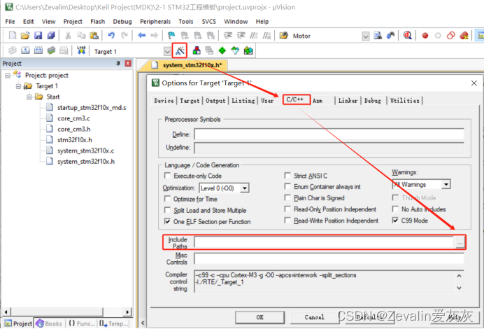This screenshot has width=484, height=329.
Task: Check No Auto Includes option
Action: 395,209
